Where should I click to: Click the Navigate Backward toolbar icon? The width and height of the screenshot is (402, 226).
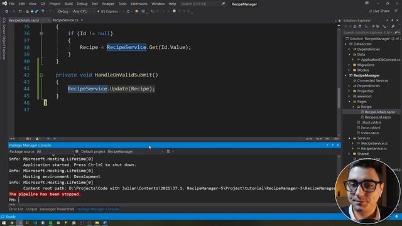(x=7, y=11)
